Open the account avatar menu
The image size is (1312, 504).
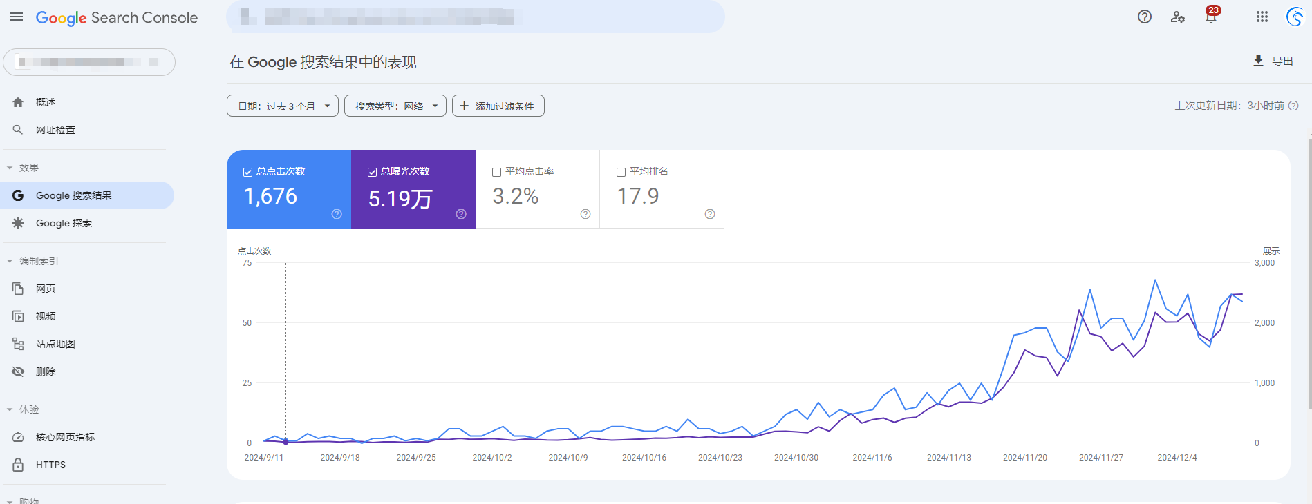point(1295,17)
